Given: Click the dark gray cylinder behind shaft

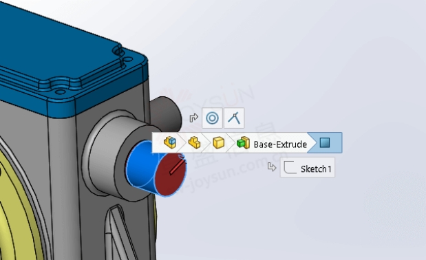Looking at the screenshot, I should pos(167,112).
